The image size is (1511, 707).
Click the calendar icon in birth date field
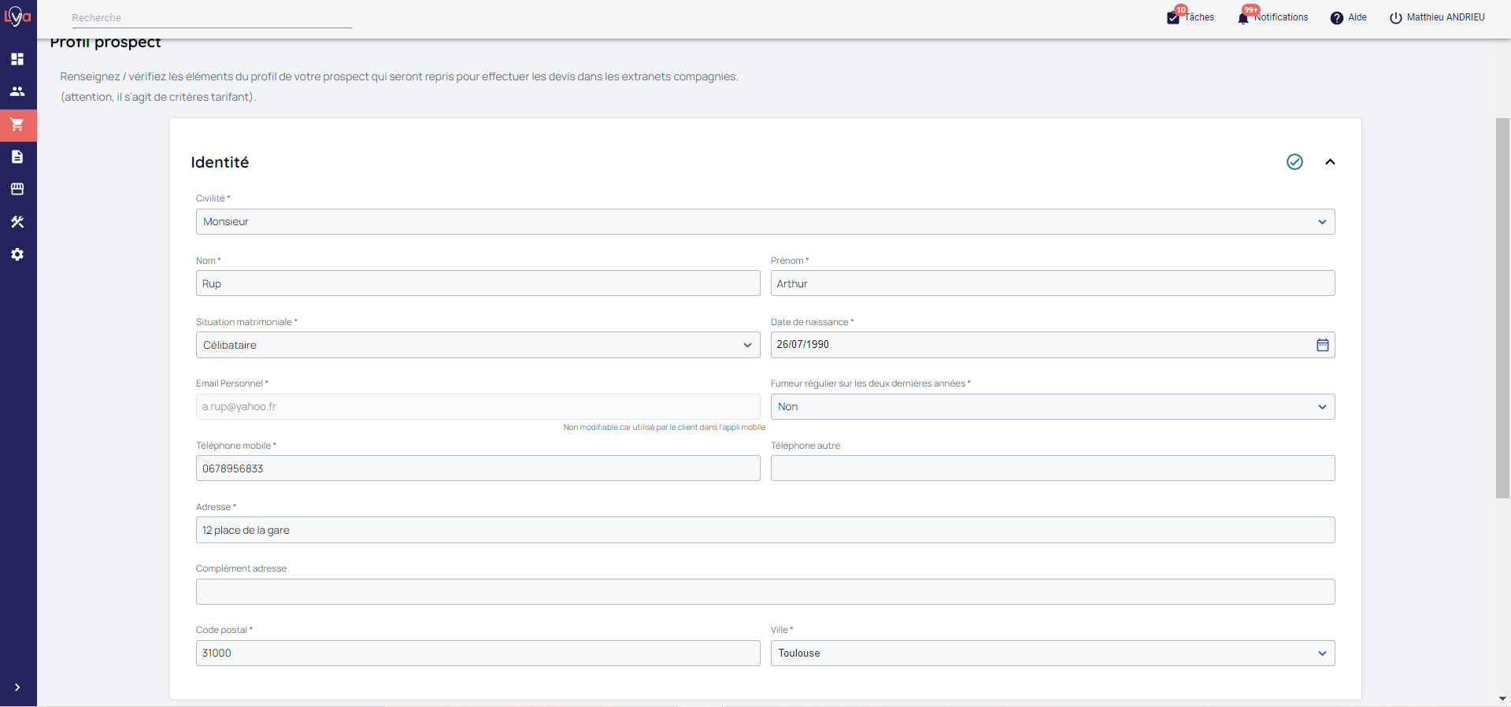(x=1322, y=345)
